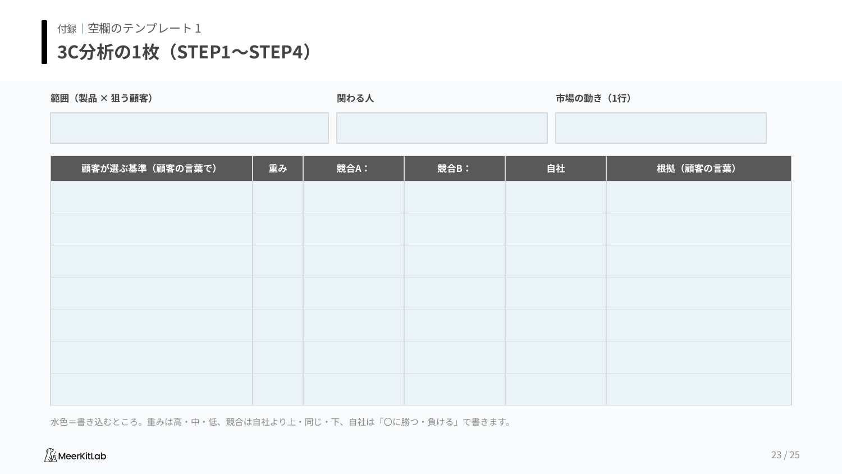Select the 競合B： column header

455,168
